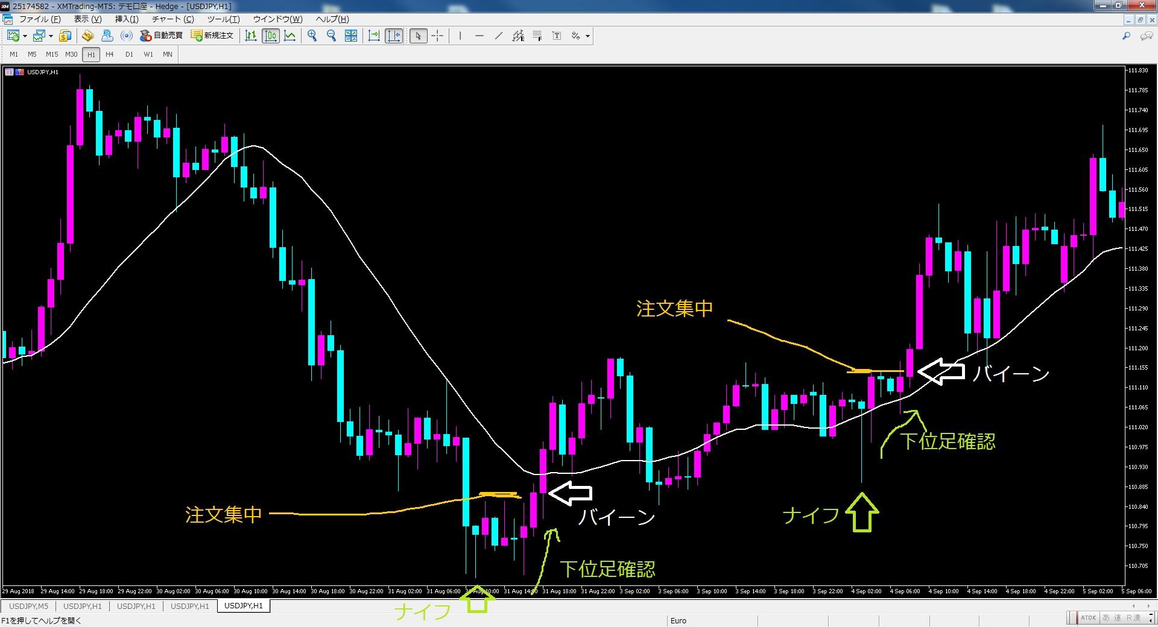Toggle 自動売買 auto trading
This screenshot has width=1158, height=627.
(x=162, y=36)
